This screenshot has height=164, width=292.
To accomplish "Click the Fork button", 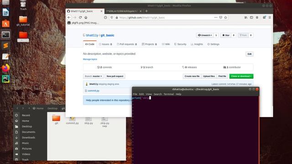I will (x=243, y=35).
